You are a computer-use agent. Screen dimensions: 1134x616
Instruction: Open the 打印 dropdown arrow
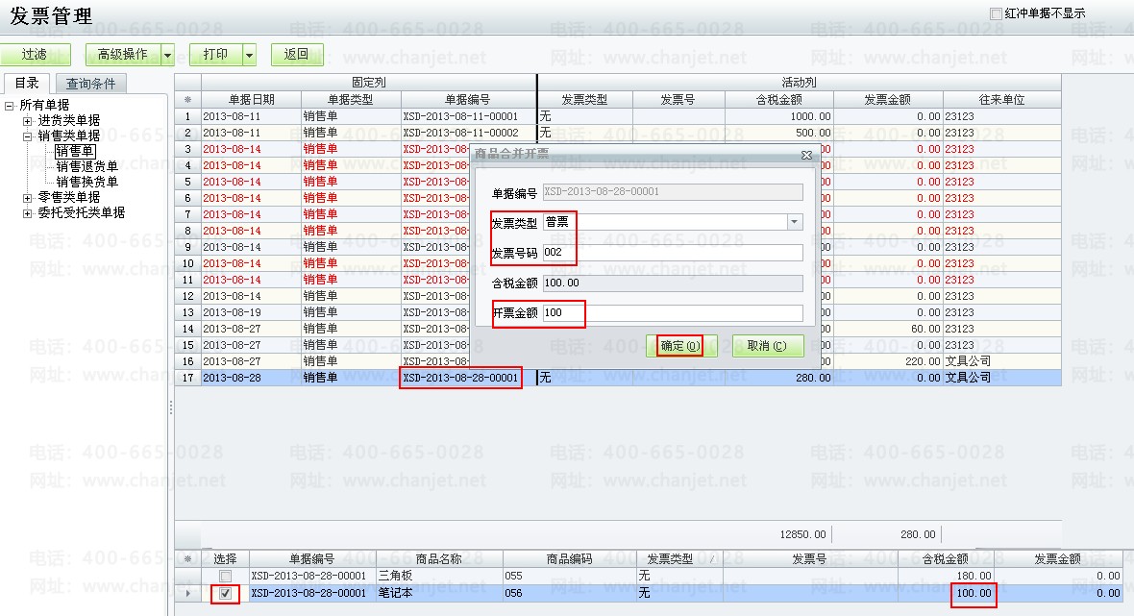(x=250, y=55)
